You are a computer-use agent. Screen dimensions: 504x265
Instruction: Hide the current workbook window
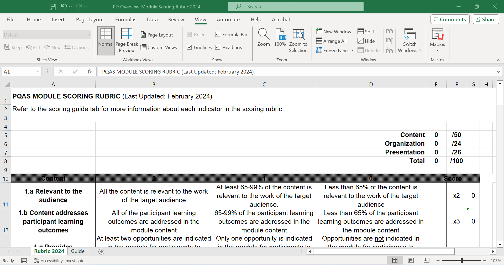pyautogui.click(x=366, y=41)
